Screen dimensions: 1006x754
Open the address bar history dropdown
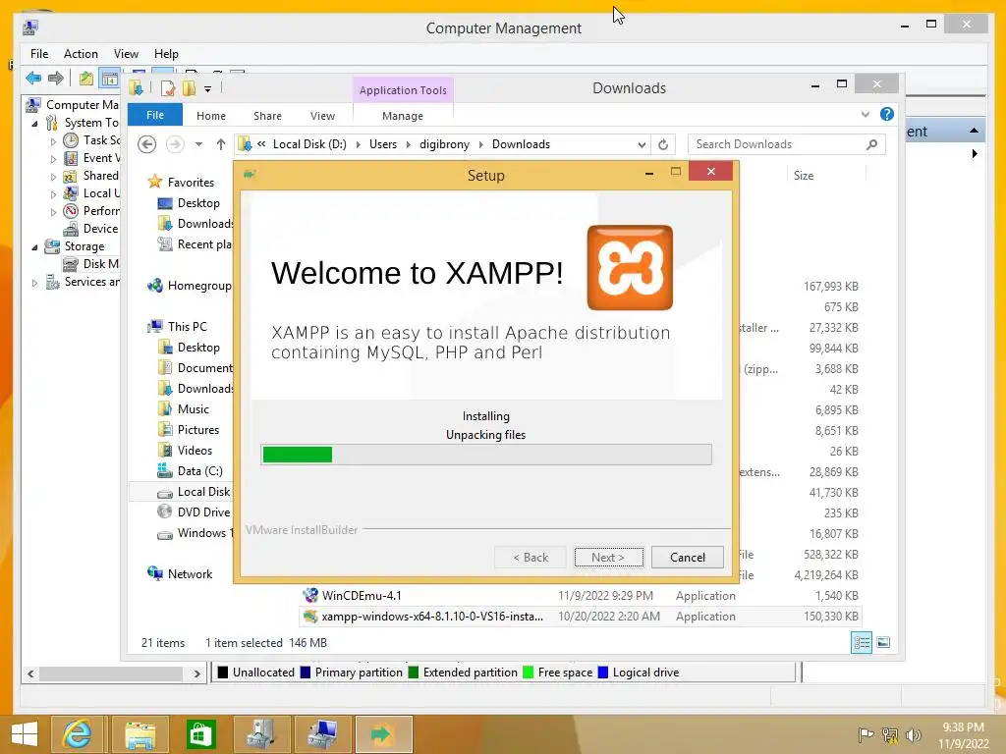(x=642, y=145)
